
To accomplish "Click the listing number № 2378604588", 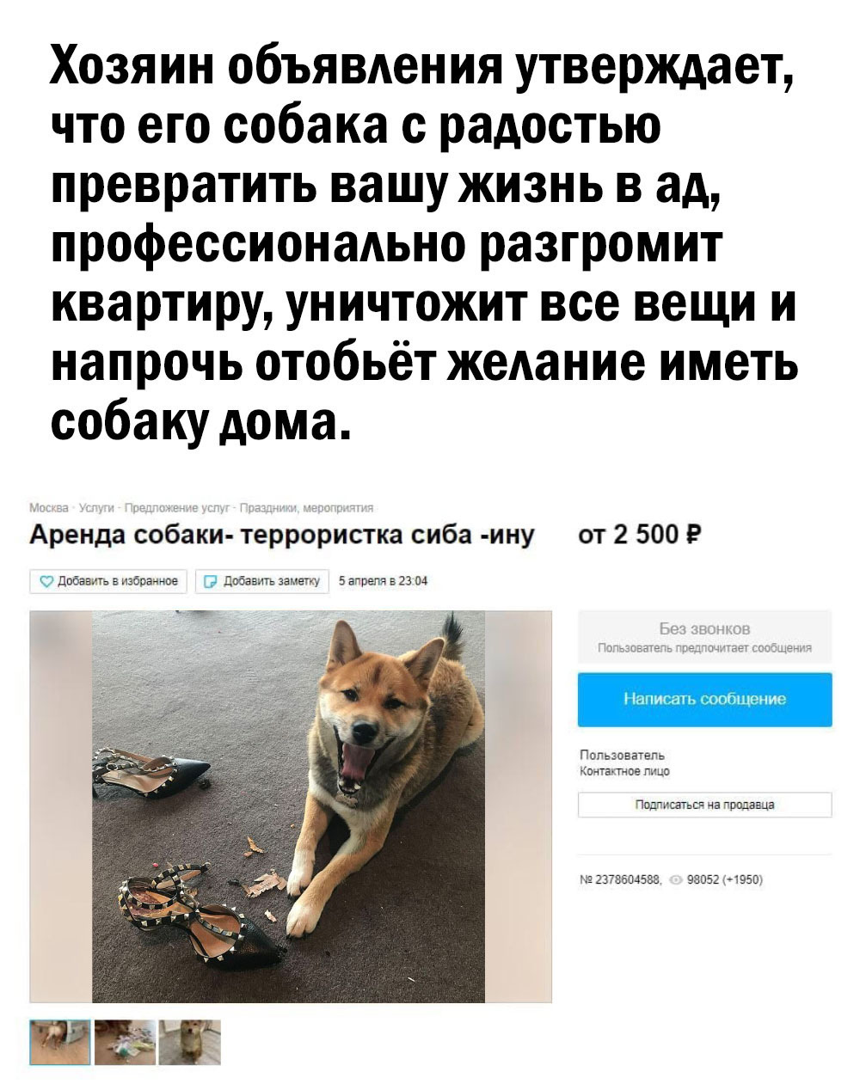I will click(622, 879).
